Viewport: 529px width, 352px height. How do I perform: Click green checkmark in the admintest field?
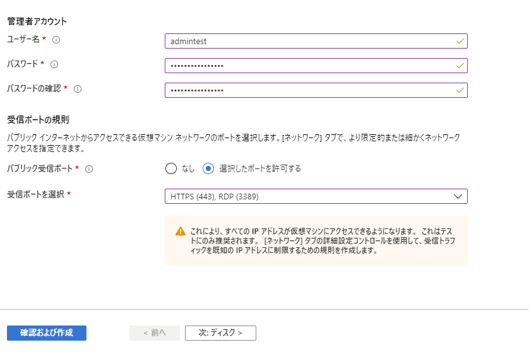(460, 41)
